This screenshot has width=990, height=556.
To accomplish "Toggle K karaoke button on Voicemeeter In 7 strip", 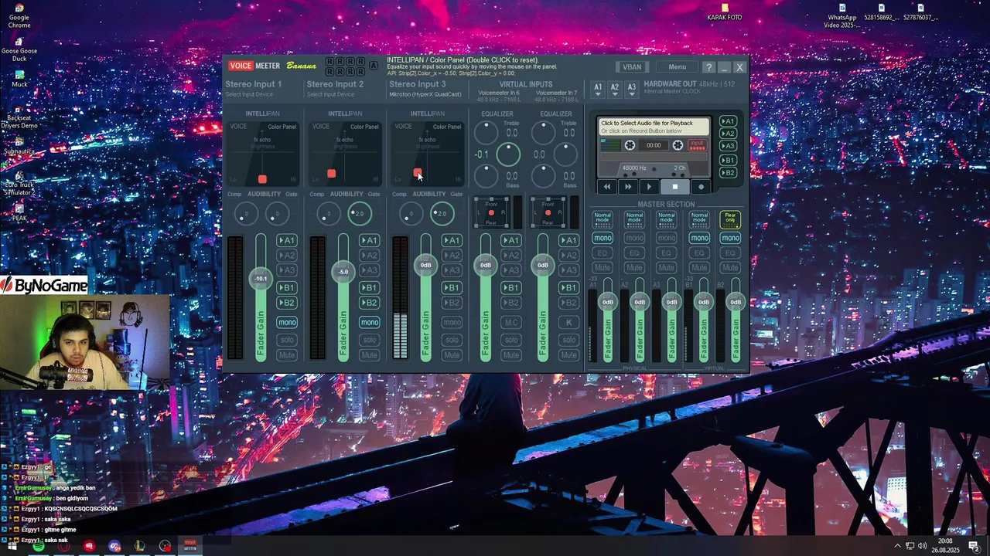I will [x=569, y=322].
